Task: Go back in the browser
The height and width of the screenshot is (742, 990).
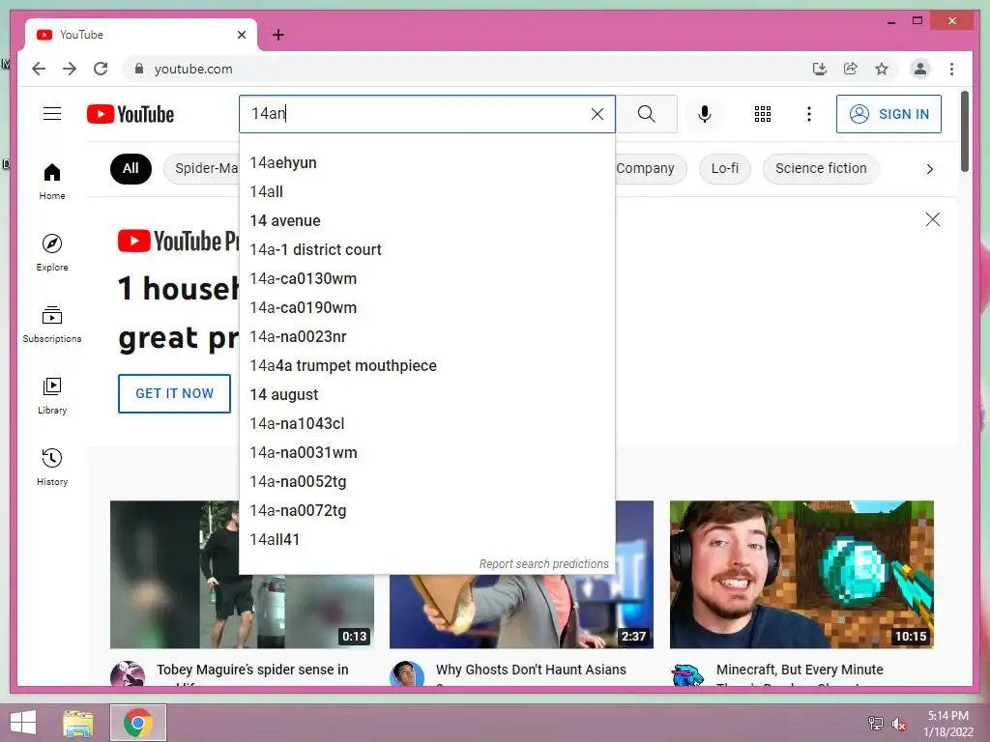Action: point(39,69)
